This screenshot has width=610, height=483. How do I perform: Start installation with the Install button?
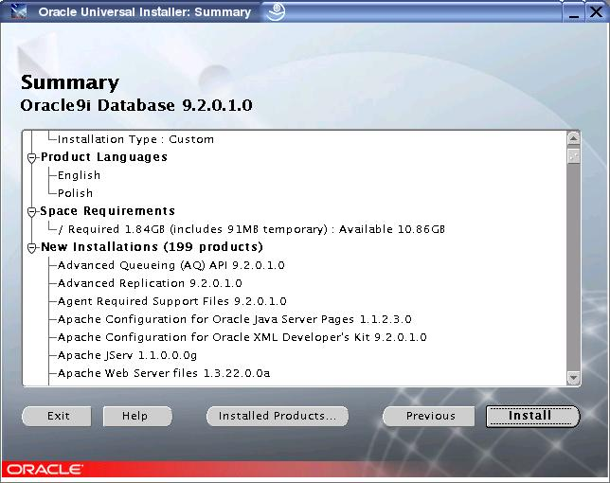pyautogui.click(x=533, y=416)
